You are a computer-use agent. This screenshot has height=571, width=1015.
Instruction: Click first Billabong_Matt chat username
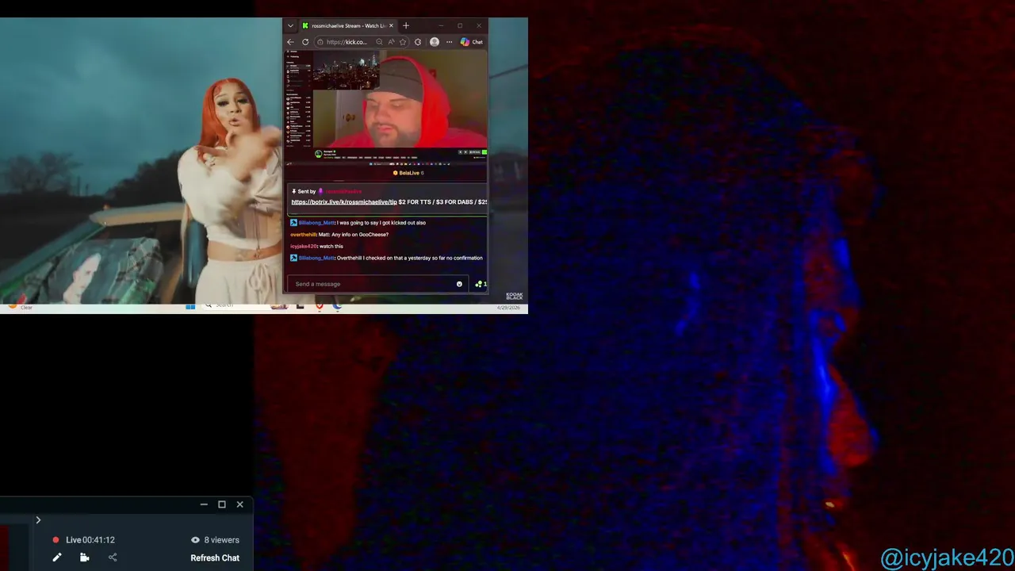(316, 223)
